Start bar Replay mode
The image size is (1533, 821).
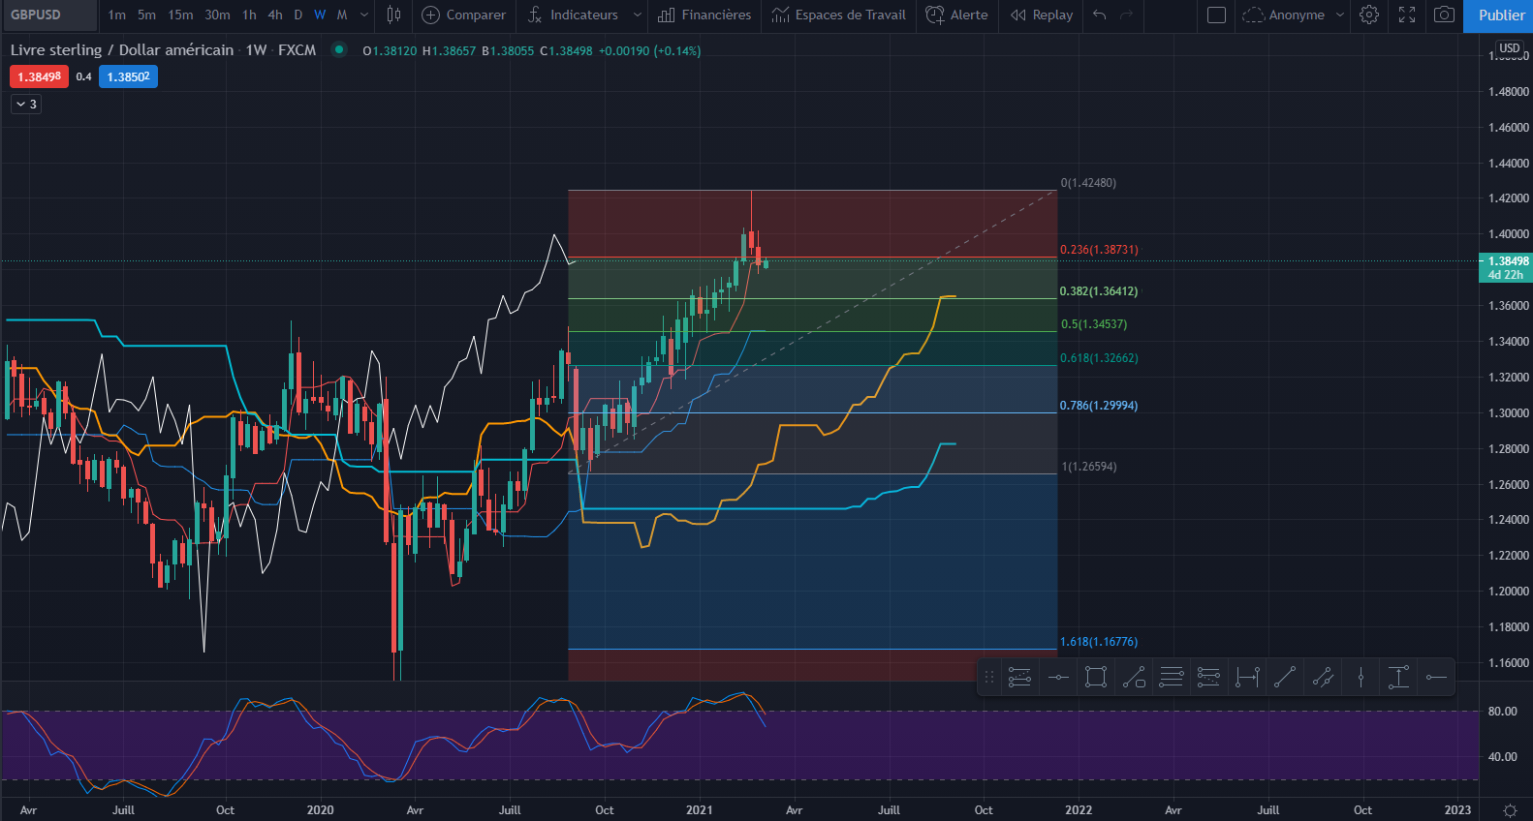(x=1042, y=15)
